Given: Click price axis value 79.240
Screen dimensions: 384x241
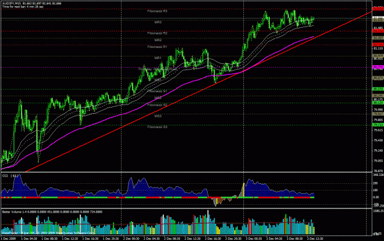Looking at the screenshot, I should click(378, 151).
